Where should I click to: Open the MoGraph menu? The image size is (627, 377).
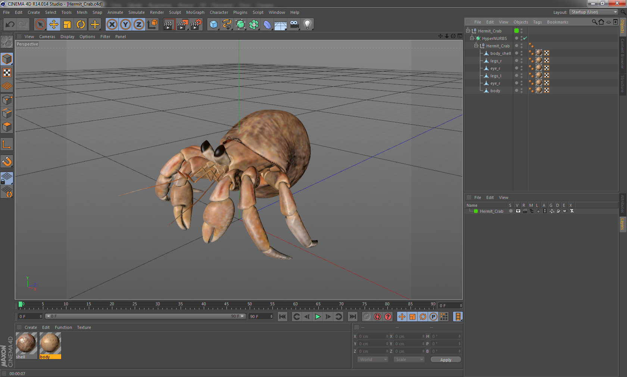click(195, 12)
